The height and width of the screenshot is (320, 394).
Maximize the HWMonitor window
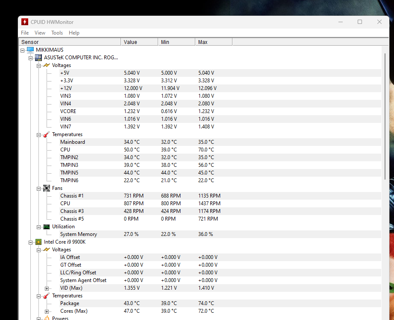pos(360,22)
